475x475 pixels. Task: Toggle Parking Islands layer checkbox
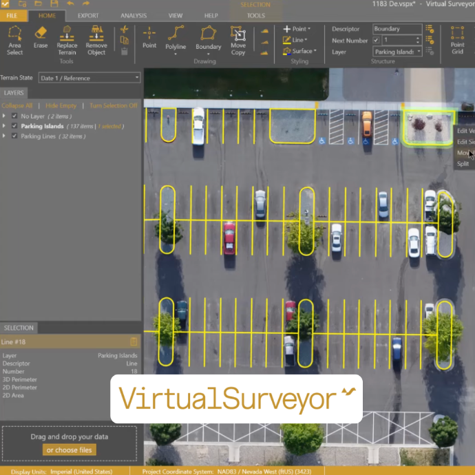pyautogui.click(x=14, y=126)
